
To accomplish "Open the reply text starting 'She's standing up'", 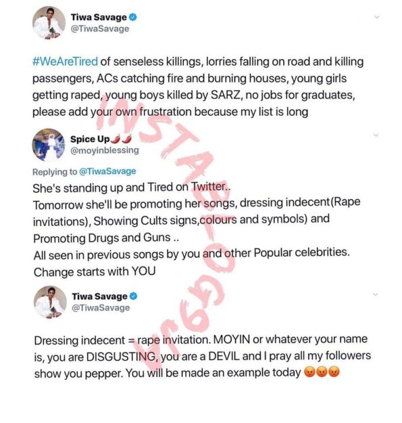I will pyautogui.click(x=197, y=229).
